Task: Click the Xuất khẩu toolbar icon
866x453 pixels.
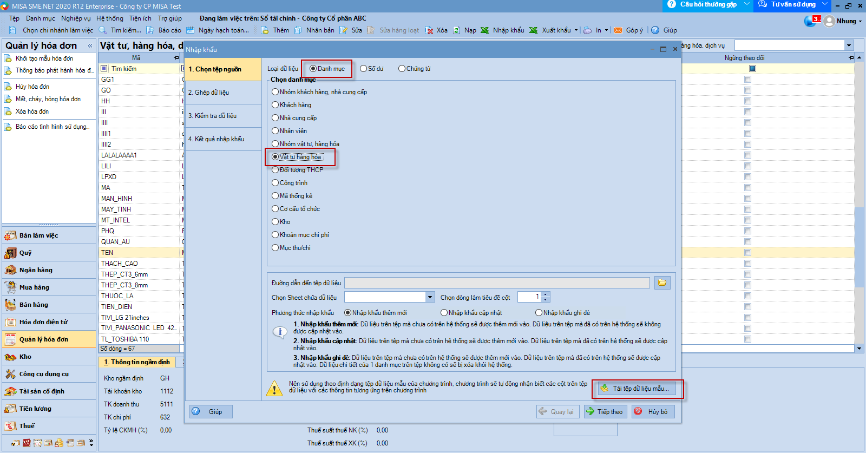Action: pos(534,30)
